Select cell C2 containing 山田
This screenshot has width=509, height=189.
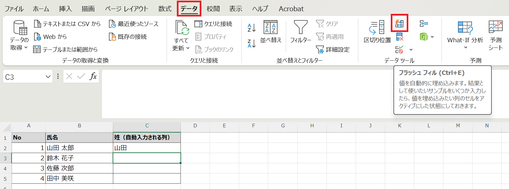(147, 148)
